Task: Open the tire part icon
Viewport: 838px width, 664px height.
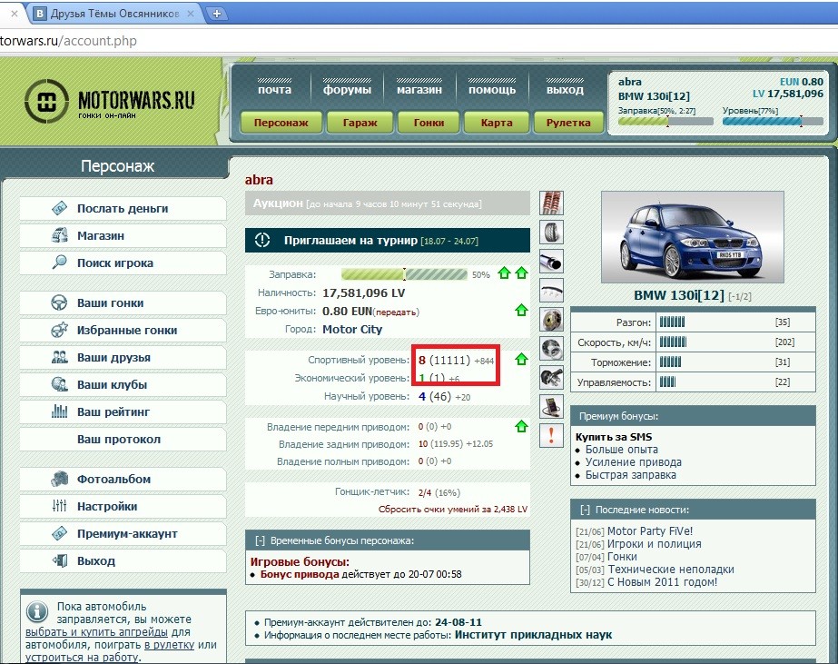Action: (551, 232)
